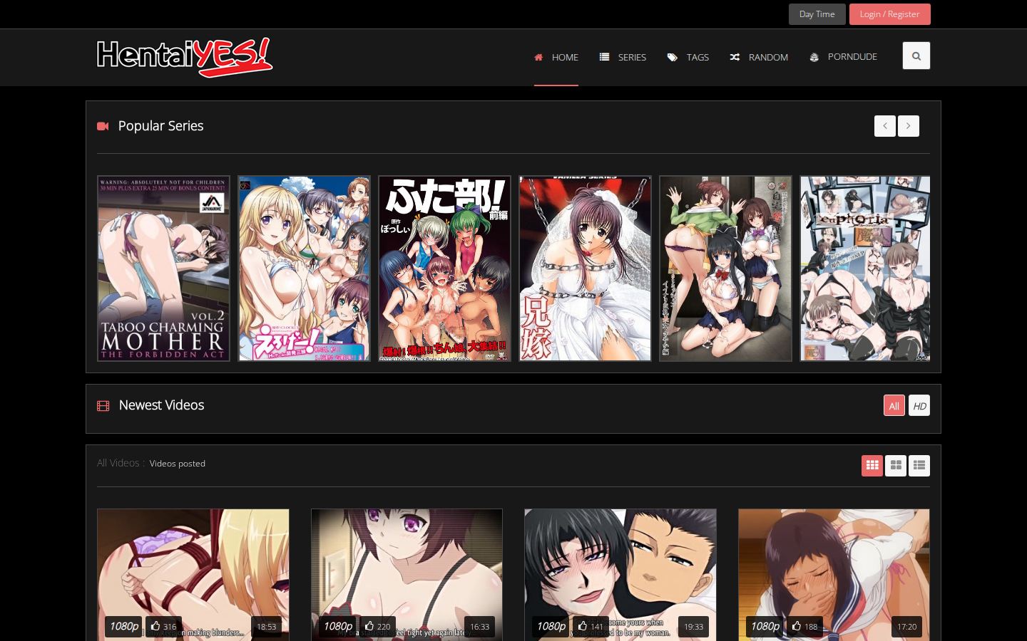Open the Taboo Charming Mother series poster
Viewport: 1027px width, 641px height.
pyautogui.click(x=163, y=269)
